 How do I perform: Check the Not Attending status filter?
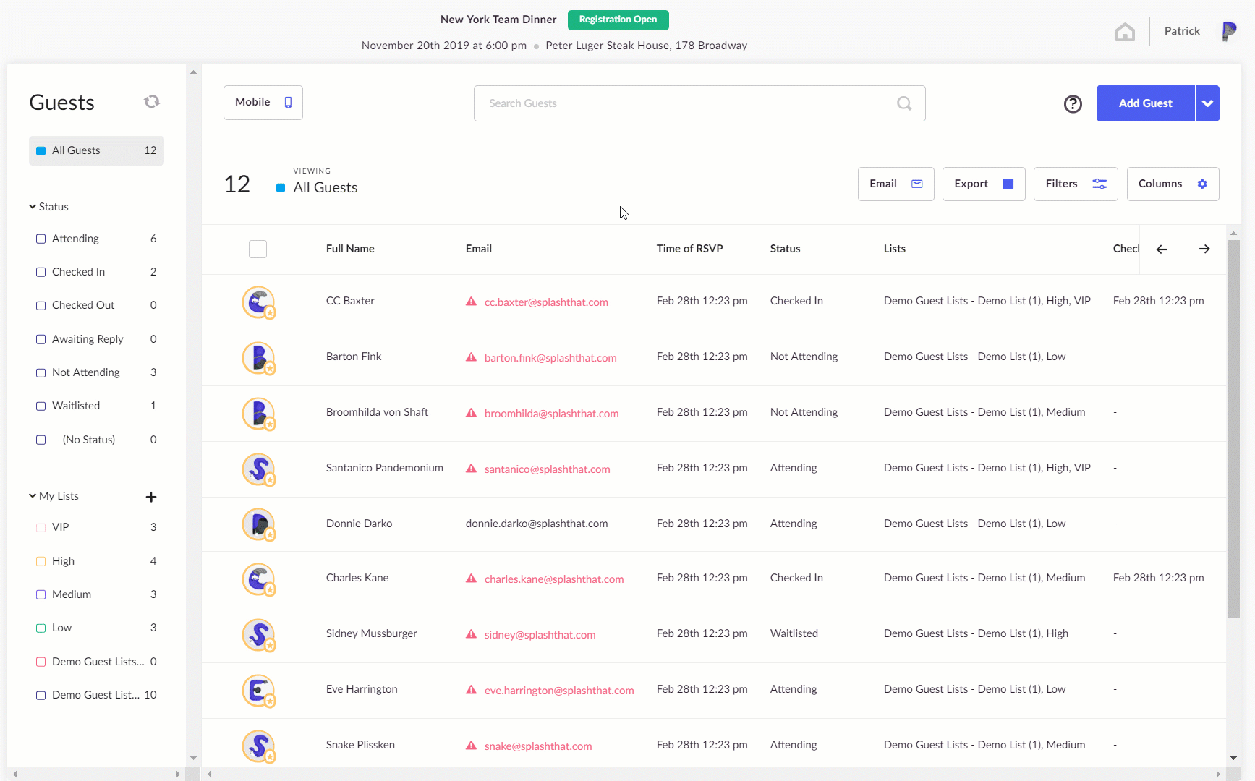[41, 372]
